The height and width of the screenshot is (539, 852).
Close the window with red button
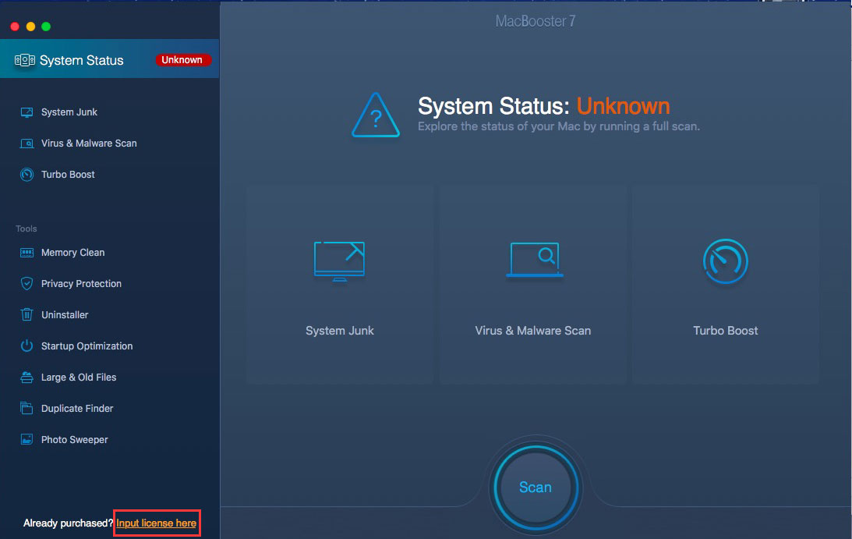point(16,27)
